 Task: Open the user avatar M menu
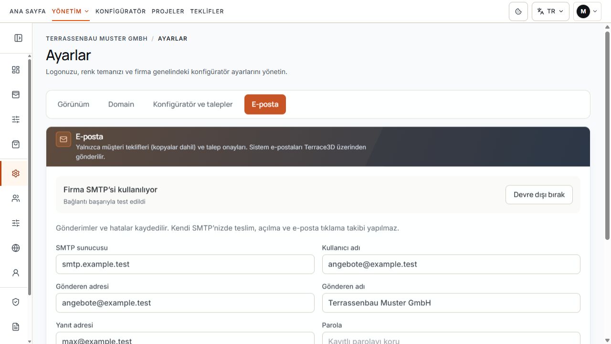tap(587, 11)
